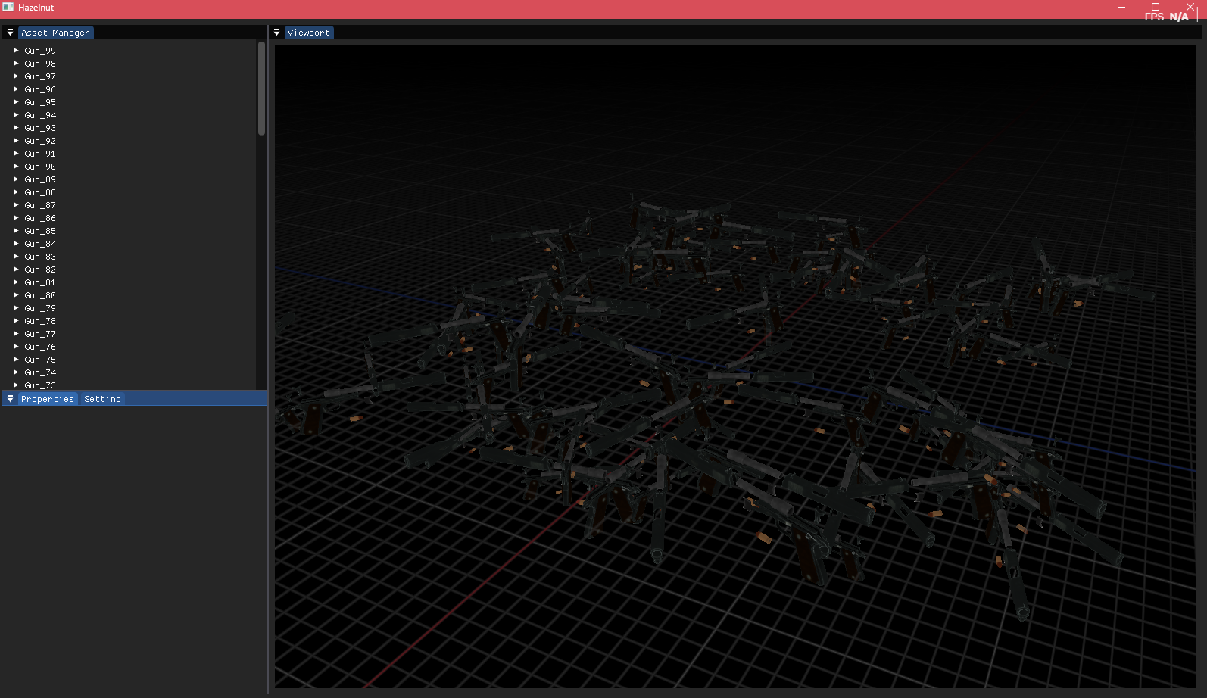Minimize the Hazelnut window
1207x698 pixels.
(1121, 7)
